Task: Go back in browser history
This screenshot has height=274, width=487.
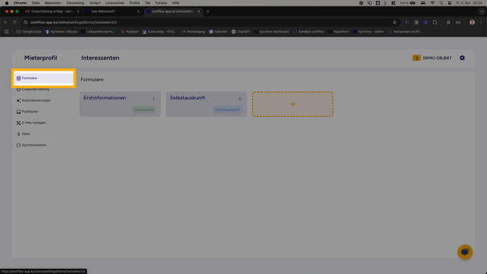Action: click(6, 23)
